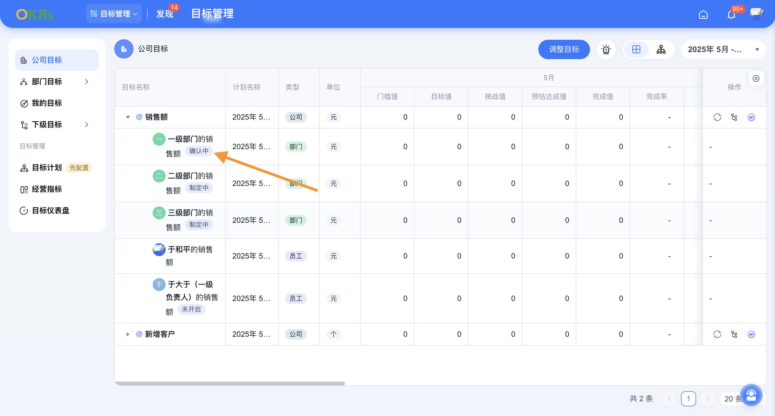Expand the 部门目标 sidebar section
775x416 pixels.
pos(86,81)
